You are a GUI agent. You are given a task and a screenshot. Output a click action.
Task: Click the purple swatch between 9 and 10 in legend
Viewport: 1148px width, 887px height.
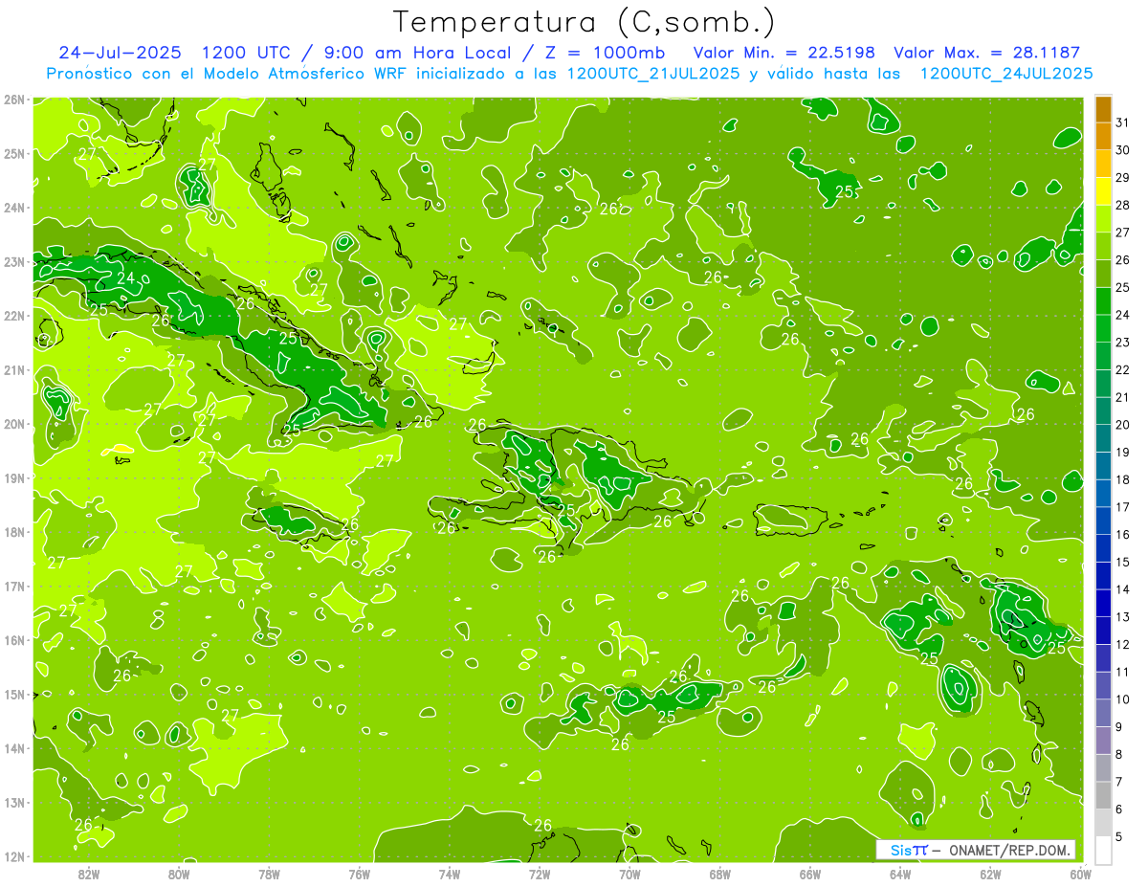(1103, 713)
